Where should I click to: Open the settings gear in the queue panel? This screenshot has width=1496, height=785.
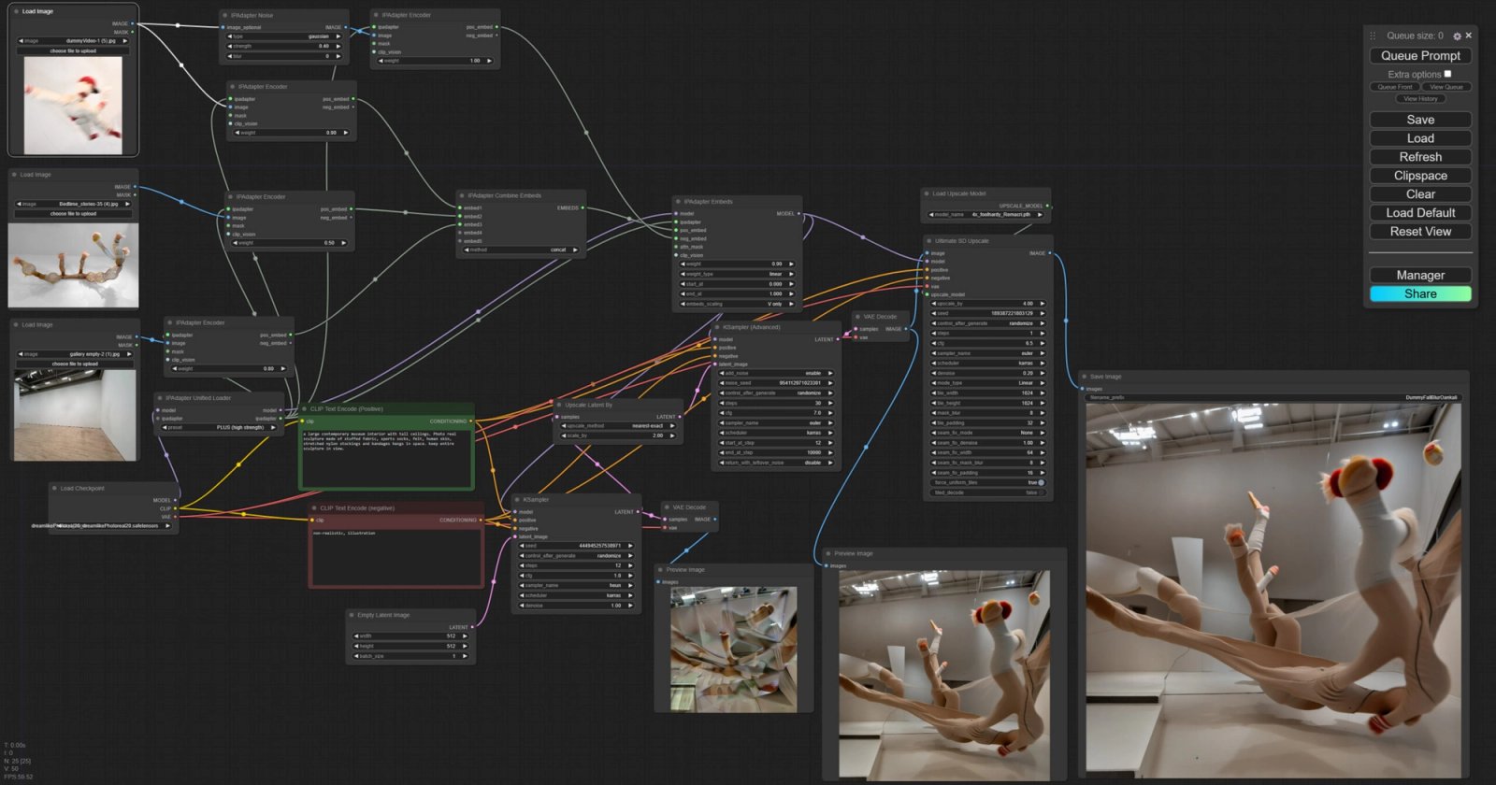(1457, 36)
